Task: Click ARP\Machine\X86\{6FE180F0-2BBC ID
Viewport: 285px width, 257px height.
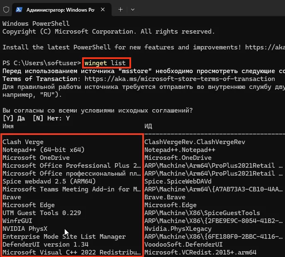Action: click(214, 237)
